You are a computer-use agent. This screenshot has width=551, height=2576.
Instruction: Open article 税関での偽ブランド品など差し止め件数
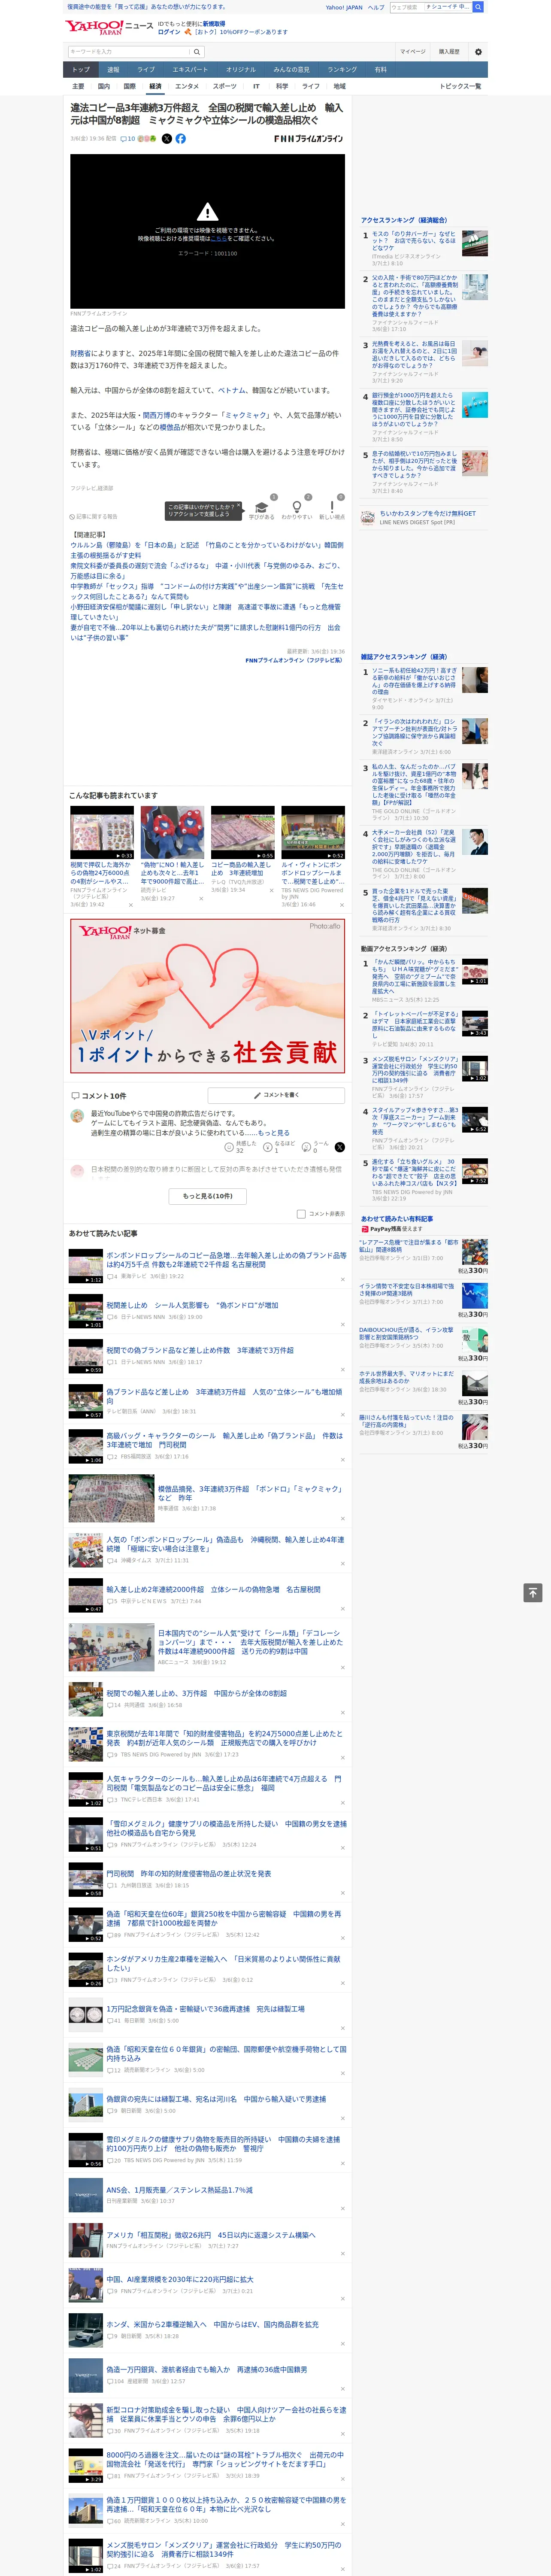(x=200, y=1350)
